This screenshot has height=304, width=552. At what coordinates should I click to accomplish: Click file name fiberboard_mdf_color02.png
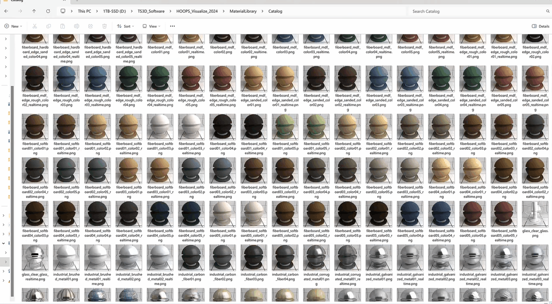pos(223,50)
